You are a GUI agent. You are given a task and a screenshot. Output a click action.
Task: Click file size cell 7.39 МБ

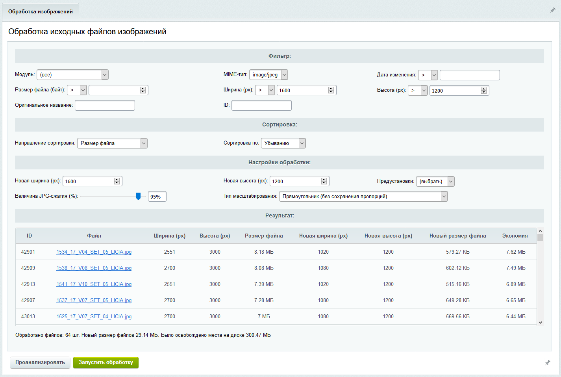pyautogui.click(x=264, y=284)
